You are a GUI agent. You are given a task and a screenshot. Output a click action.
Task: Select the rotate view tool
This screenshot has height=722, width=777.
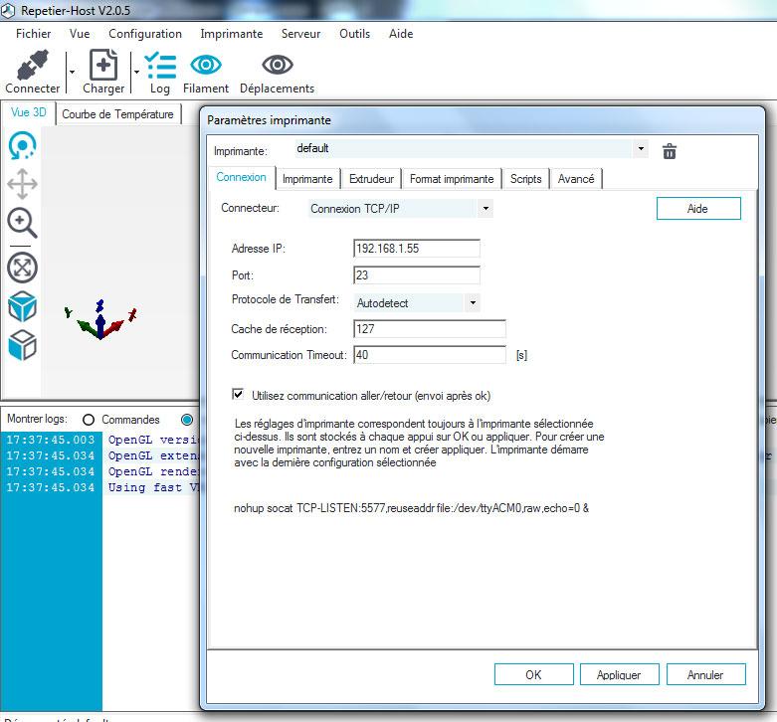tap(22, 145)
